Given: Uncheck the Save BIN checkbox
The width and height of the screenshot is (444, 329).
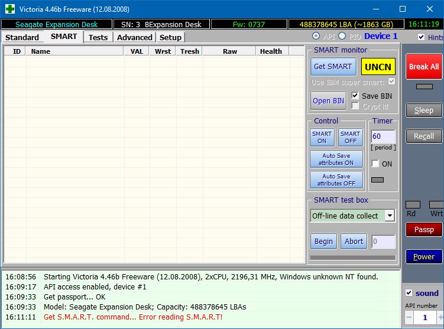Looking at the screenshot, I should tap(355, 96).
